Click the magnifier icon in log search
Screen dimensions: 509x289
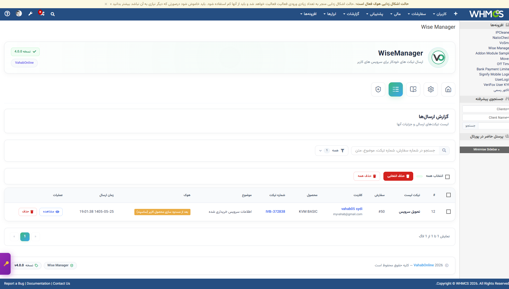tap(444, 150)
